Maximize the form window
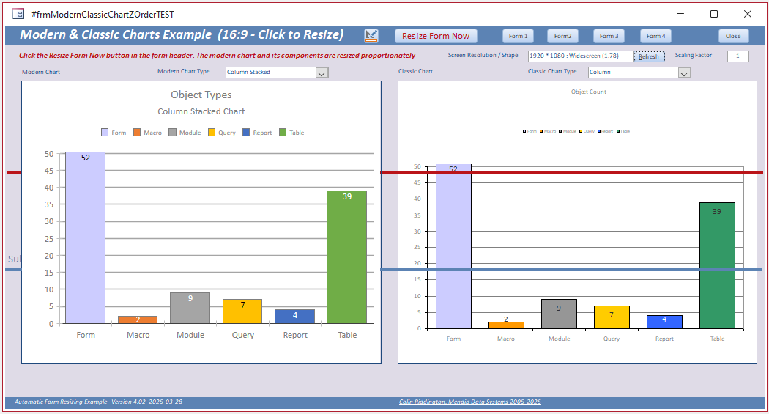Viewport: 769px width, 414px height. click(714, 14)
